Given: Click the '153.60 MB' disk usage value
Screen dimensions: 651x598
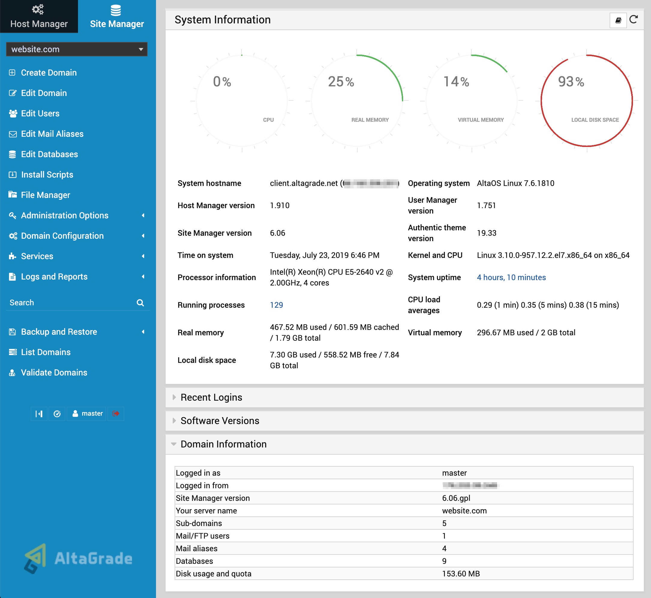Looking at the screenshot, I should [461, 574].
